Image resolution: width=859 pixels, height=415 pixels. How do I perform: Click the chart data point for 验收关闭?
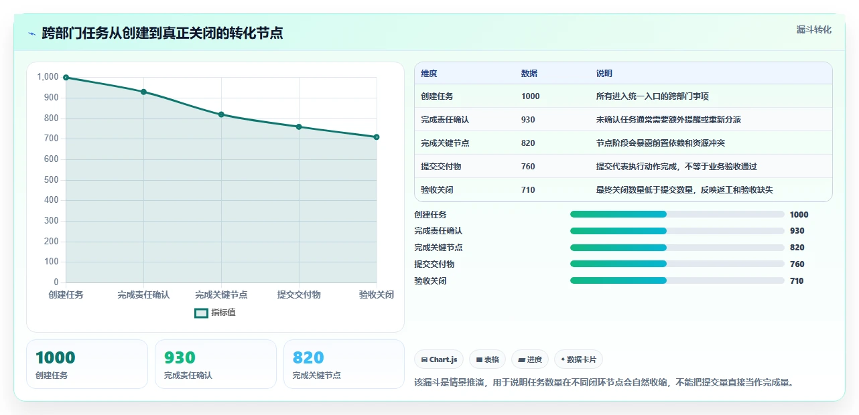(x=377, y=137)
